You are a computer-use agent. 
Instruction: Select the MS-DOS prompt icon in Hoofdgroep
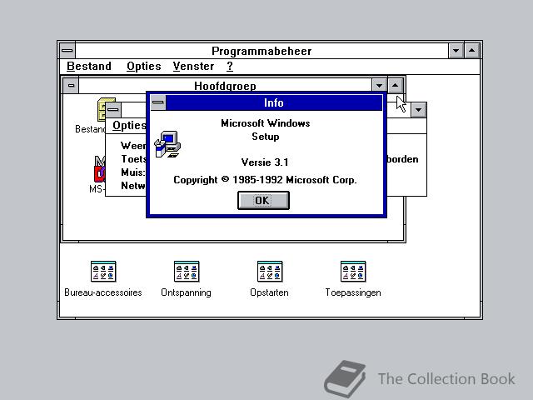pos(100,169)
